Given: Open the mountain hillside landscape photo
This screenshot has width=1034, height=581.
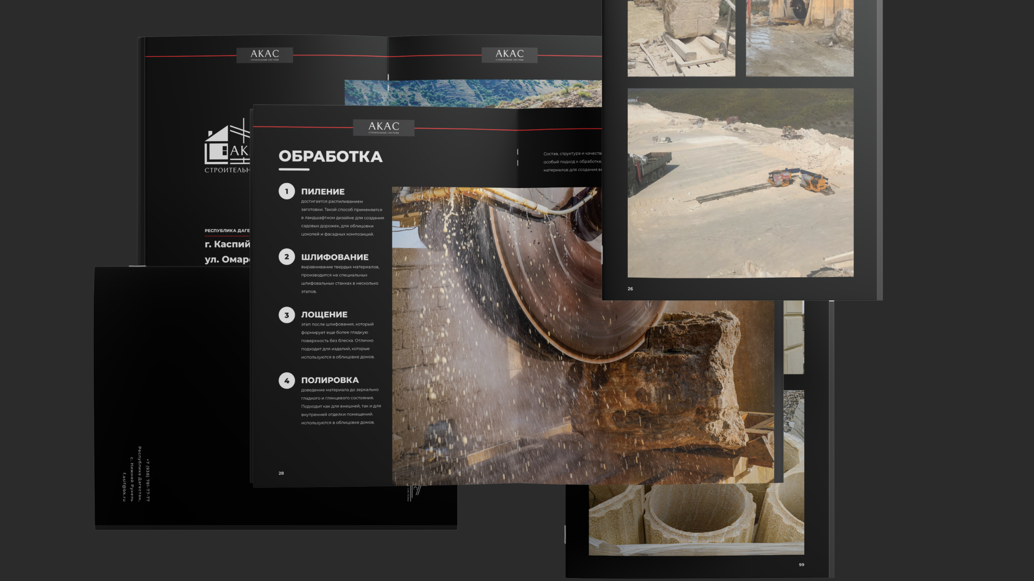Looking at the screenshot, I should 473,94.
